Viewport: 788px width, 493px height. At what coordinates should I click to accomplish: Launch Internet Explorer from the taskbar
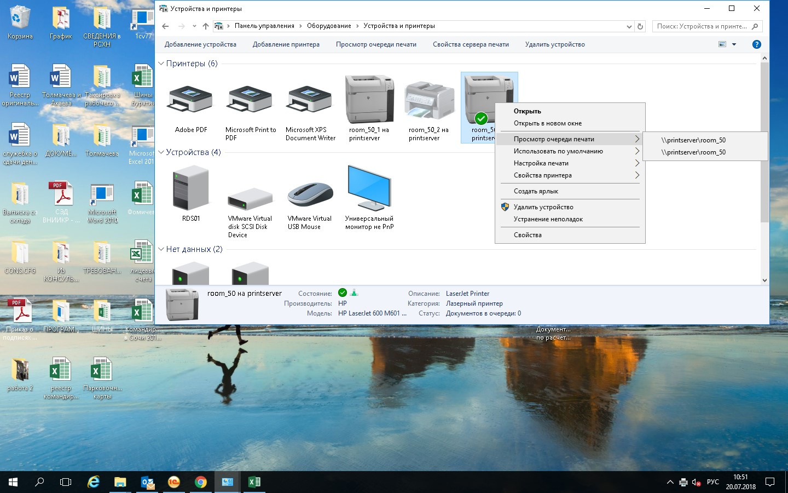pyautogui.click(x=94, y=482)
